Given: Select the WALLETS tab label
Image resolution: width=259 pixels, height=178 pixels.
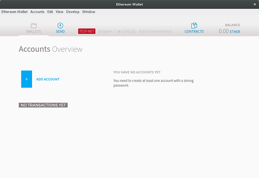Looking at the screenshot, I should point(34,31).
